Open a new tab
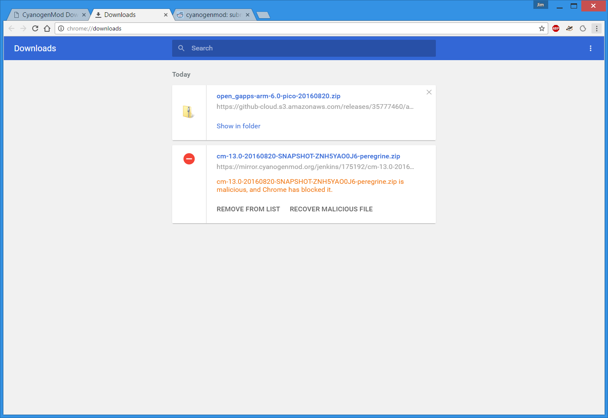The width and height of the screenshot is (608, 418). [x=263, y=14]
